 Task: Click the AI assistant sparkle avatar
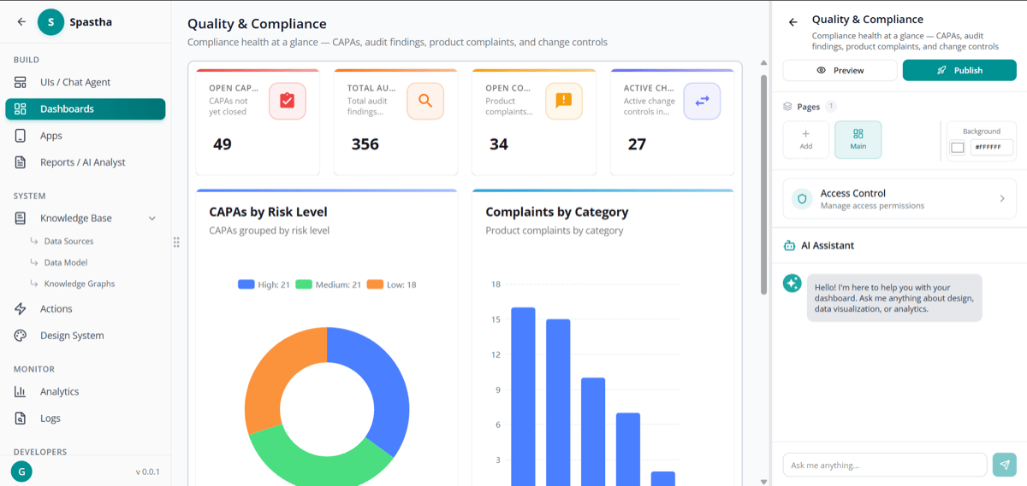792,283
